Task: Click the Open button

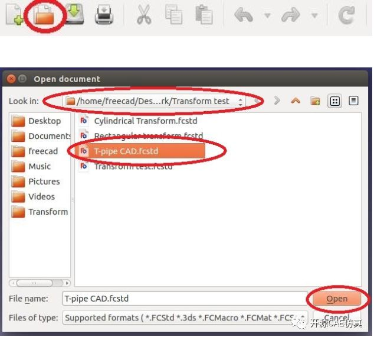Action: [x=337, y=299]
